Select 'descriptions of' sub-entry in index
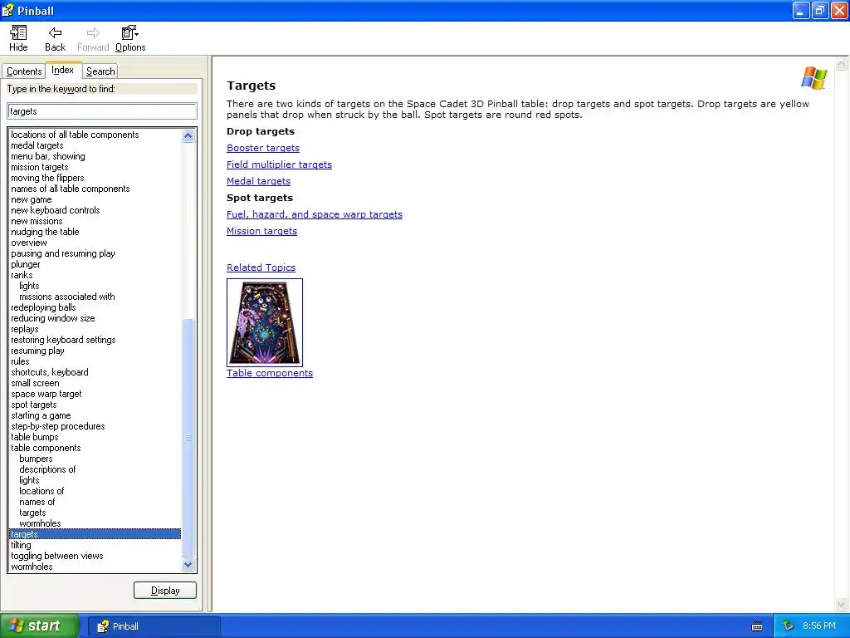The width and height of the screenshot is (850, 638). [47, 470]
